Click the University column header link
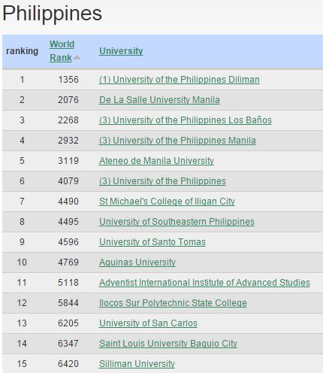Screen dimensions: 323x373 coord(121,51)
